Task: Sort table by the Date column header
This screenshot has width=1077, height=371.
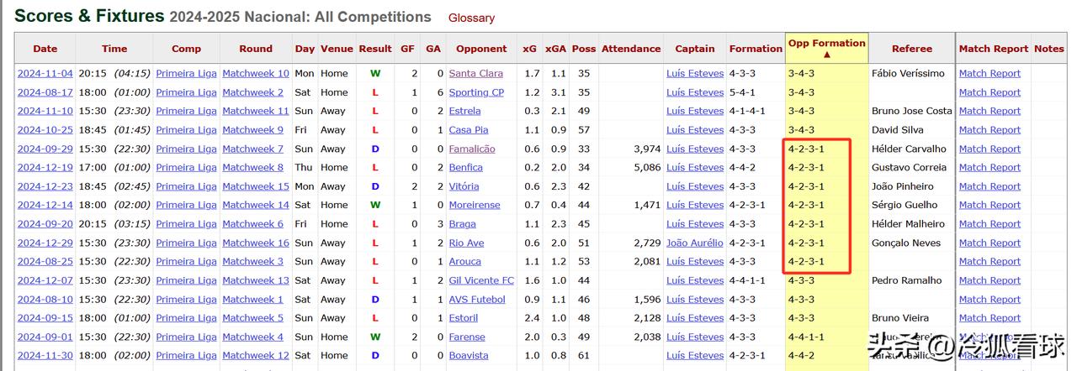Action: (45, 49)
